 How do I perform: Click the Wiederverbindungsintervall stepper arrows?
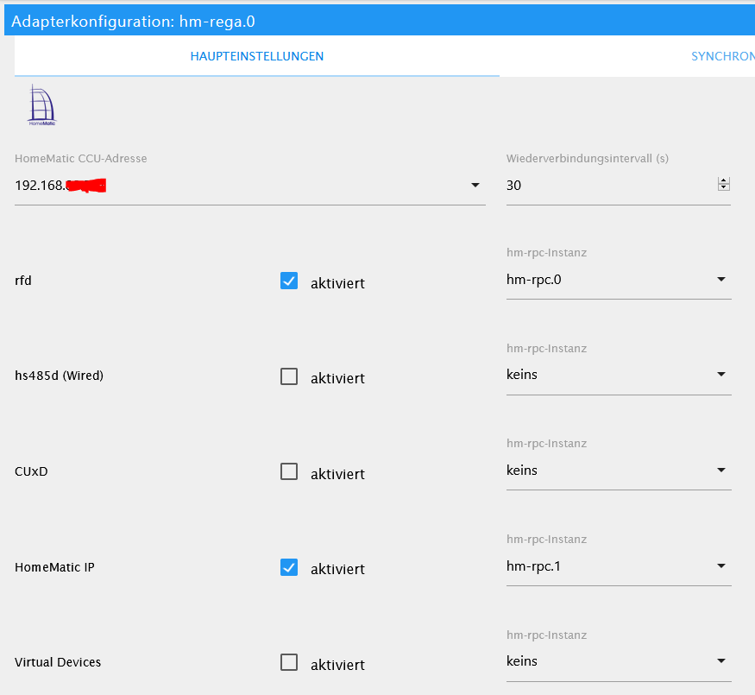click(x=724, y=184)
